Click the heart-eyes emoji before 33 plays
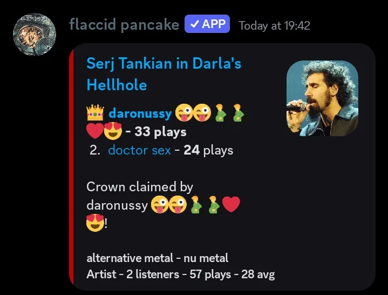Image resolution: width=388 pixels, height=295 pixels. [113, 131]
